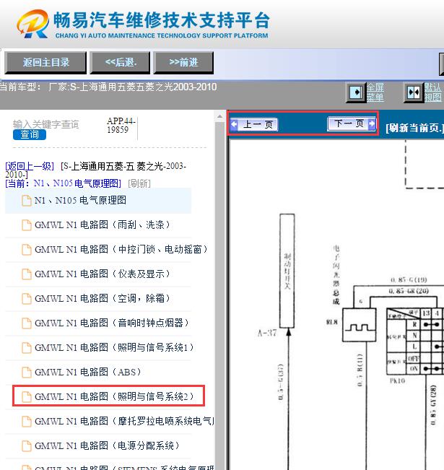The width and height of the screenshot is (444, 470).
Task: Open full-screen menu icon beside 全屏菜单
Action: [356, 92]
